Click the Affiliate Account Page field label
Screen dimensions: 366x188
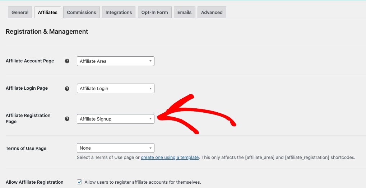pos(30,61)
